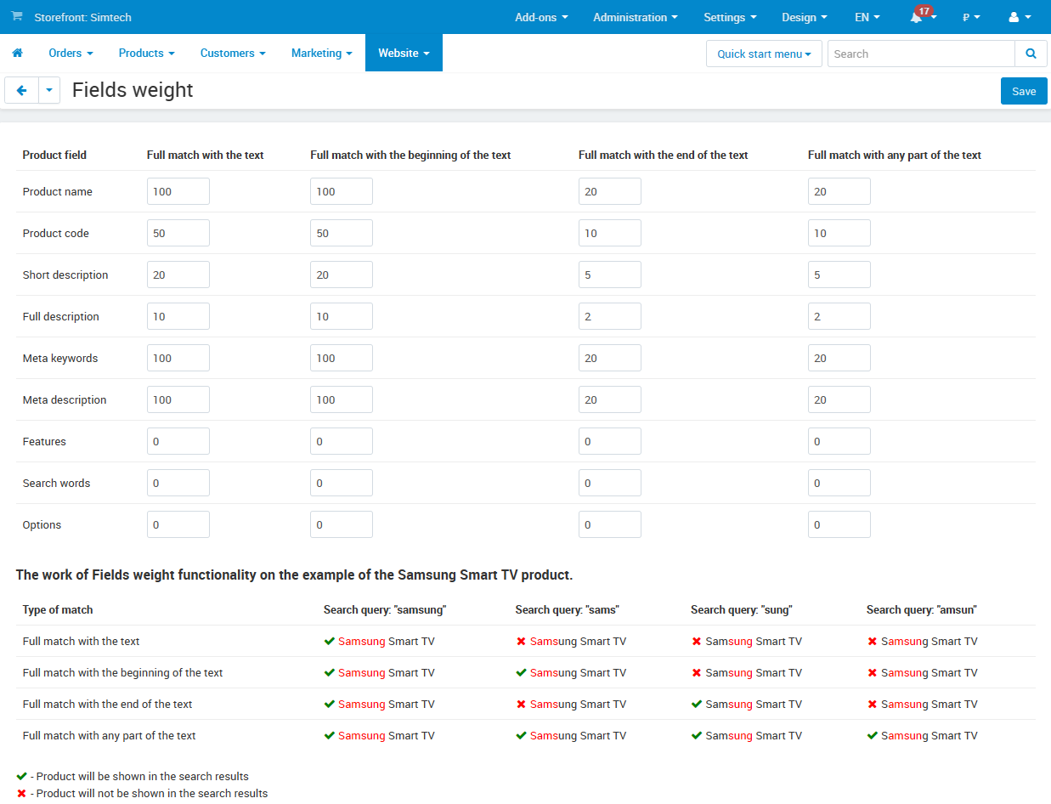1051x804 pixels.
Task: Click the Storefront: Simtech link
Action: (82, 17)
